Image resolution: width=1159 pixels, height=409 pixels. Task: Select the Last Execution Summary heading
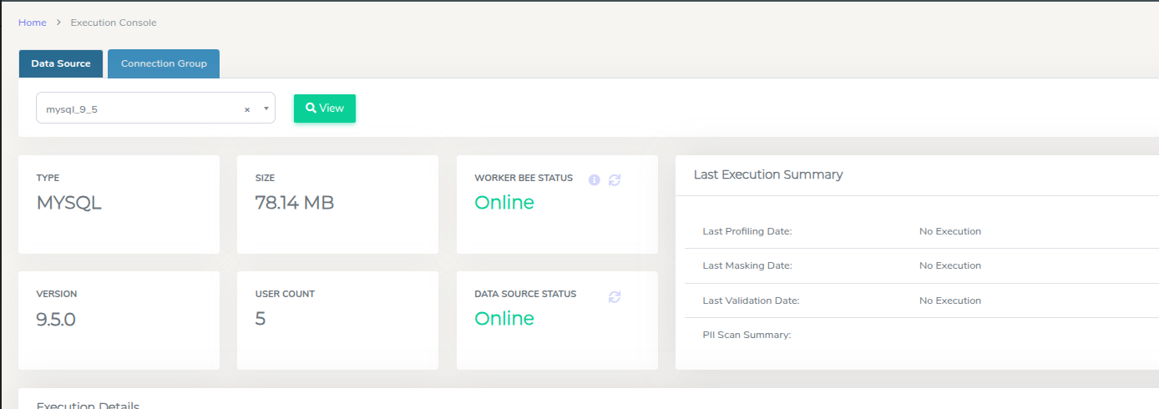tap(768, 174)
